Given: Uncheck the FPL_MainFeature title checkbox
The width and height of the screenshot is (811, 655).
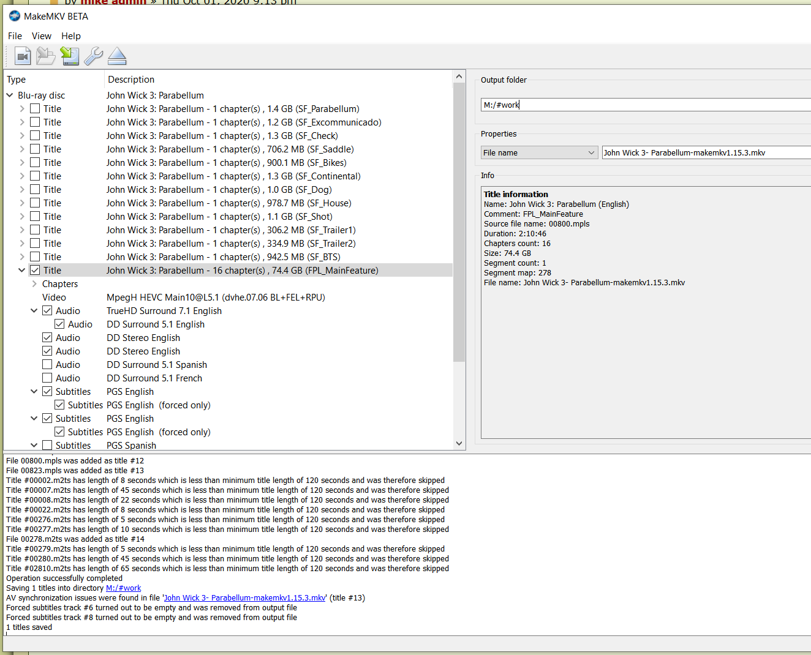Looking at the screenshot, I should [x=35, y=271].
